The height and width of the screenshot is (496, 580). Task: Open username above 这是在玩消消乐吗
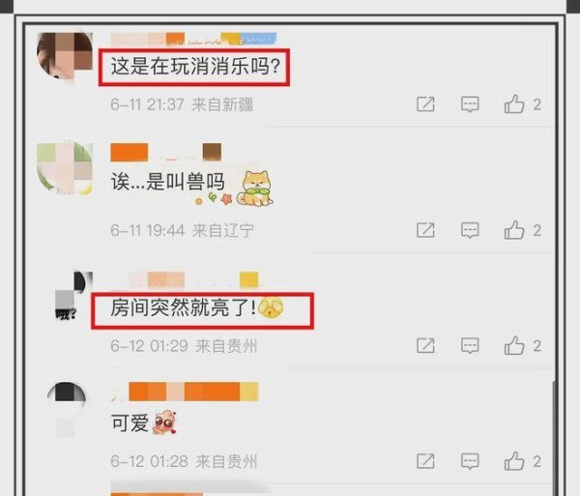pos(193,39)
